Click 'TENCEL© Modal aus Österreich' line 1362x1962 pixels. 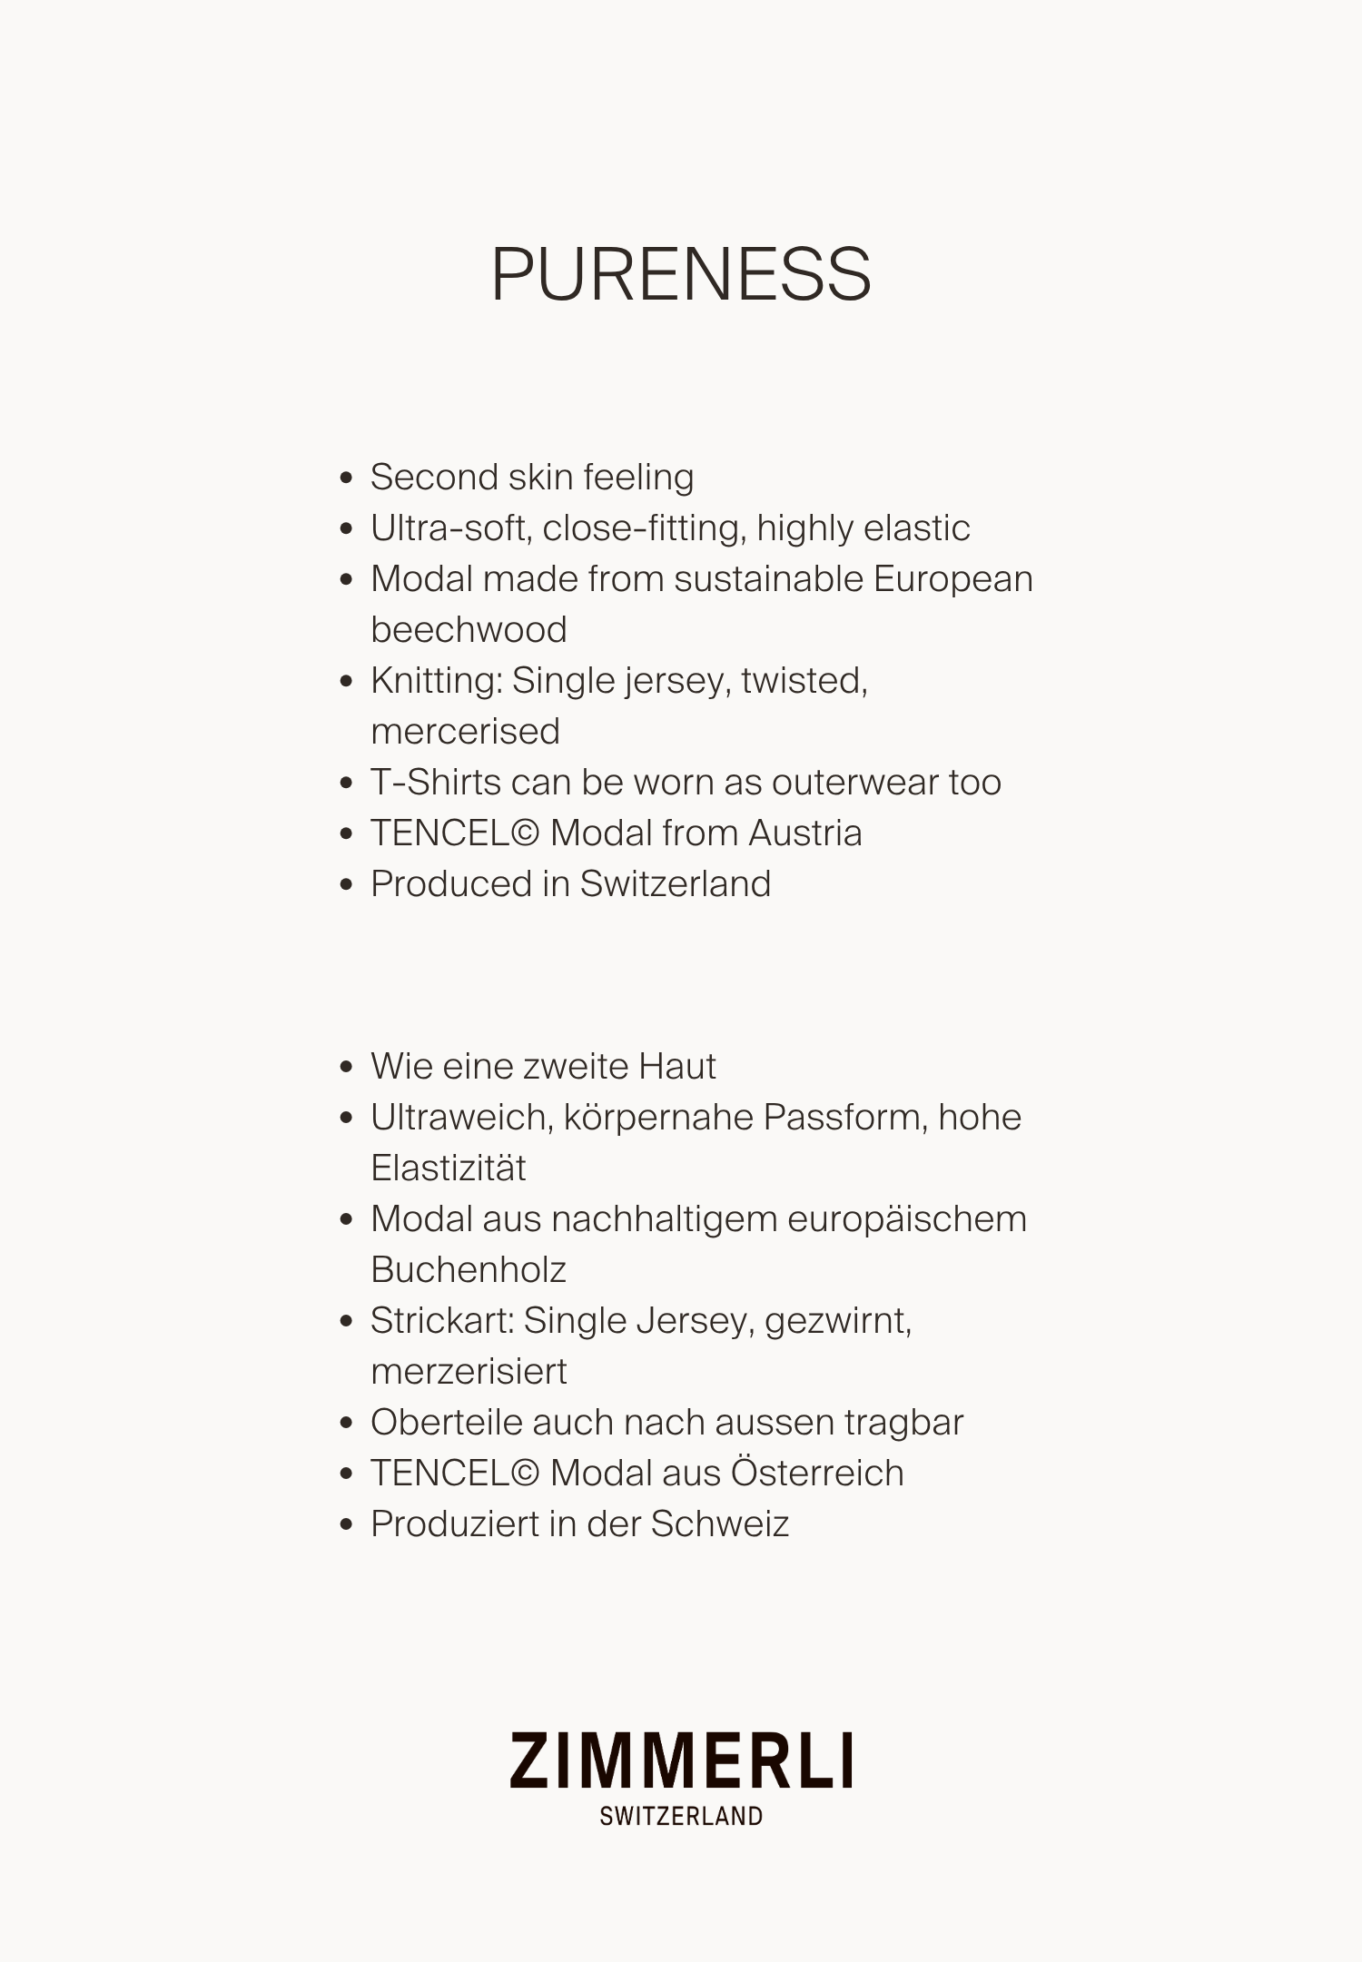[637, 1473]
